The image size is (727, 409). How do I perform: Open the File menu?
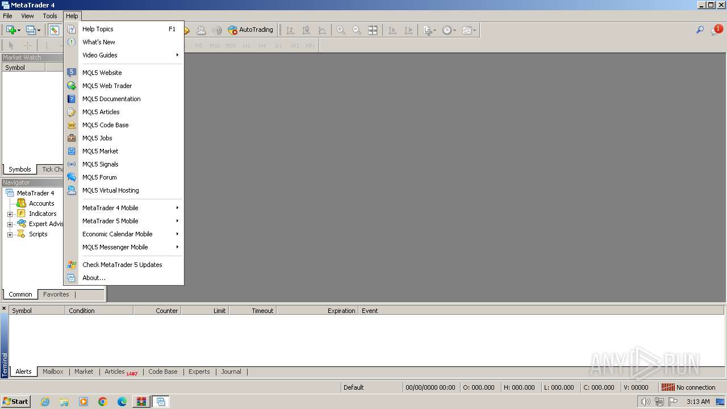7,16
